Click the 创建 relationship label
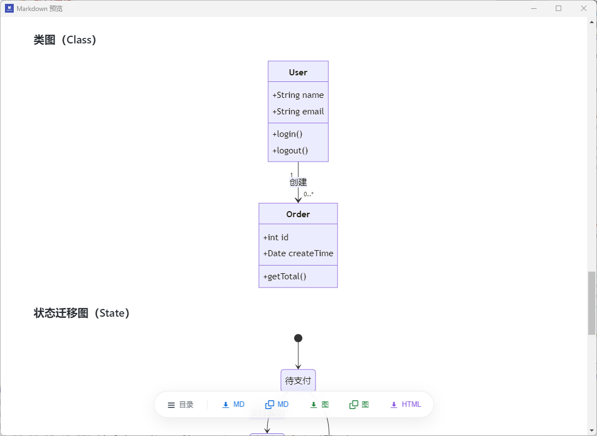597x436 pixels. click(x=298, y=182)
